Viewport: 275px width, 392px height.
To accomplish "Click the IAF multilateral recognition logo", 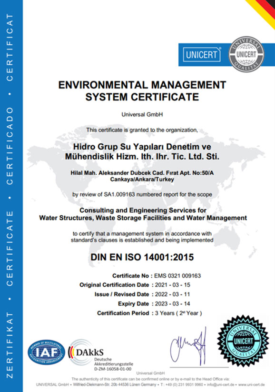I will click(x=47, y=352).
